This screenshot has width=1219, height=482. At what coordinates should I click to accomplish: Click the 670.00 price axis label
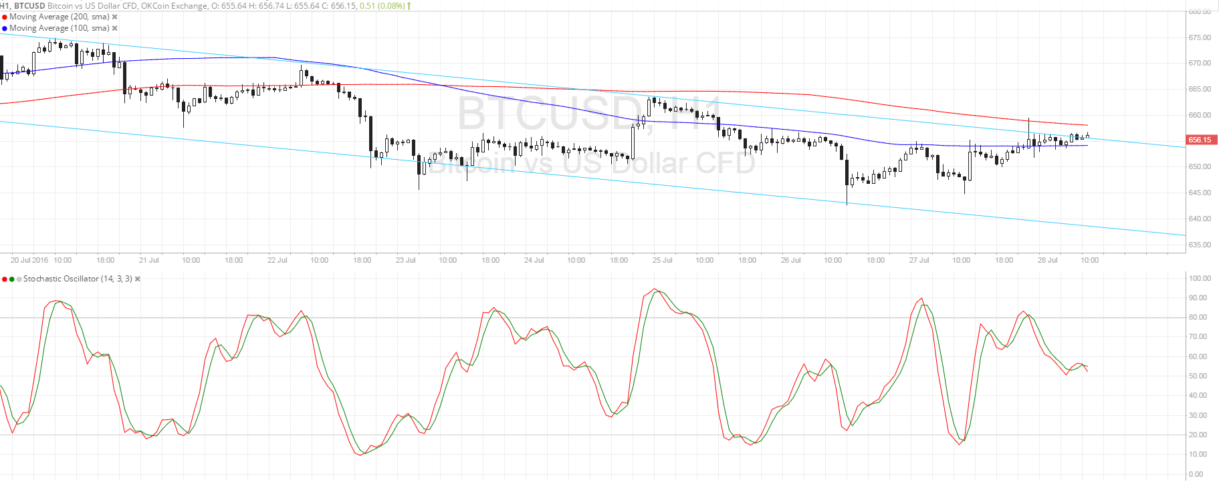[x=1200, y=63]
